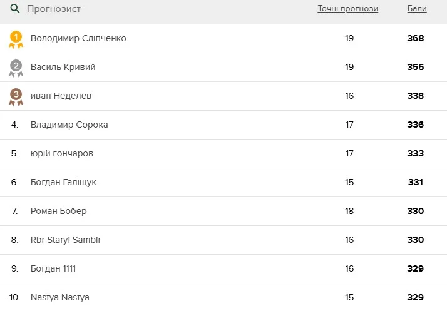
Task: Select Владимир Сорока in the ranking
Action: pos(69,125)
